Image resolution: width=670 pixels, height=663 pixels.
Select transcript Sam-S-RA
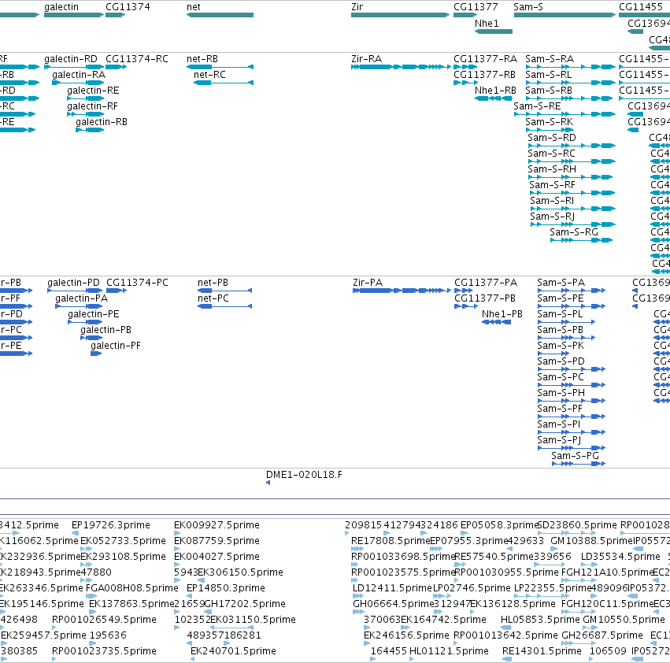571,67
